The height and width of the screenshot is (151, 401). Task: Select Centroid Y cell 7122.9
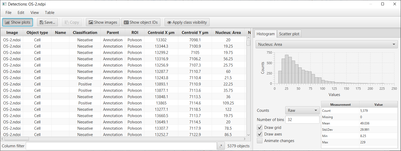[x=195, y=135]
